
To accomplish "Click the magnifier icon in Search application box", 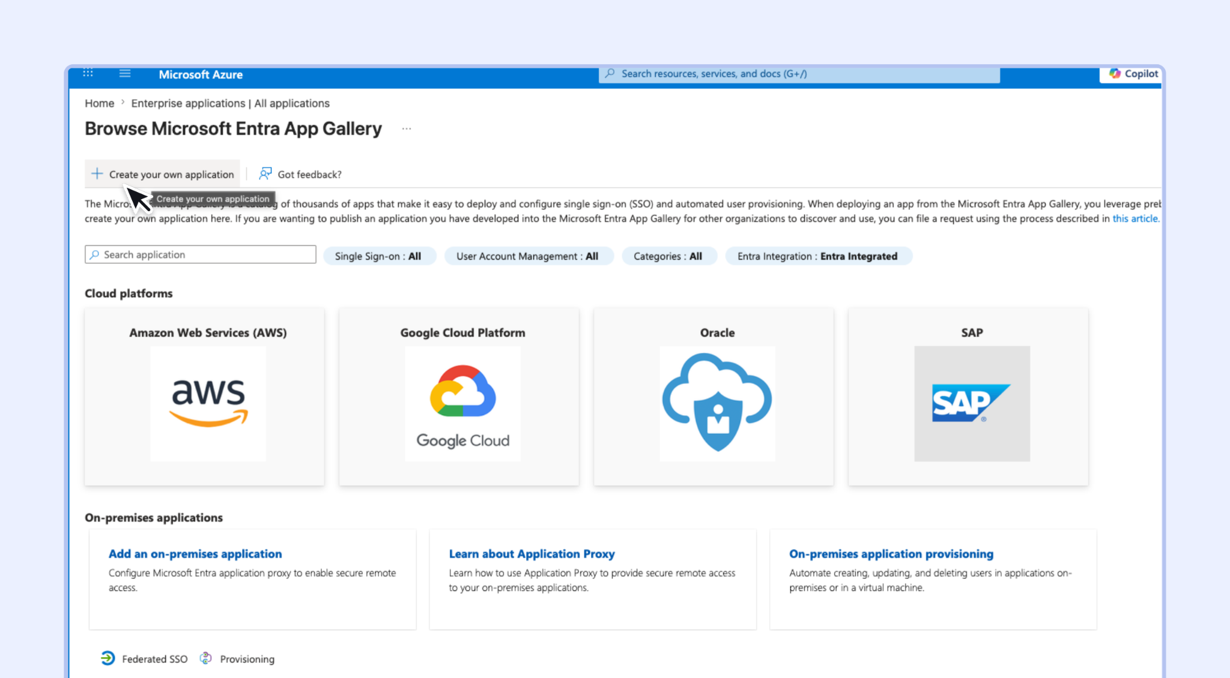I will tap(94, 254).
